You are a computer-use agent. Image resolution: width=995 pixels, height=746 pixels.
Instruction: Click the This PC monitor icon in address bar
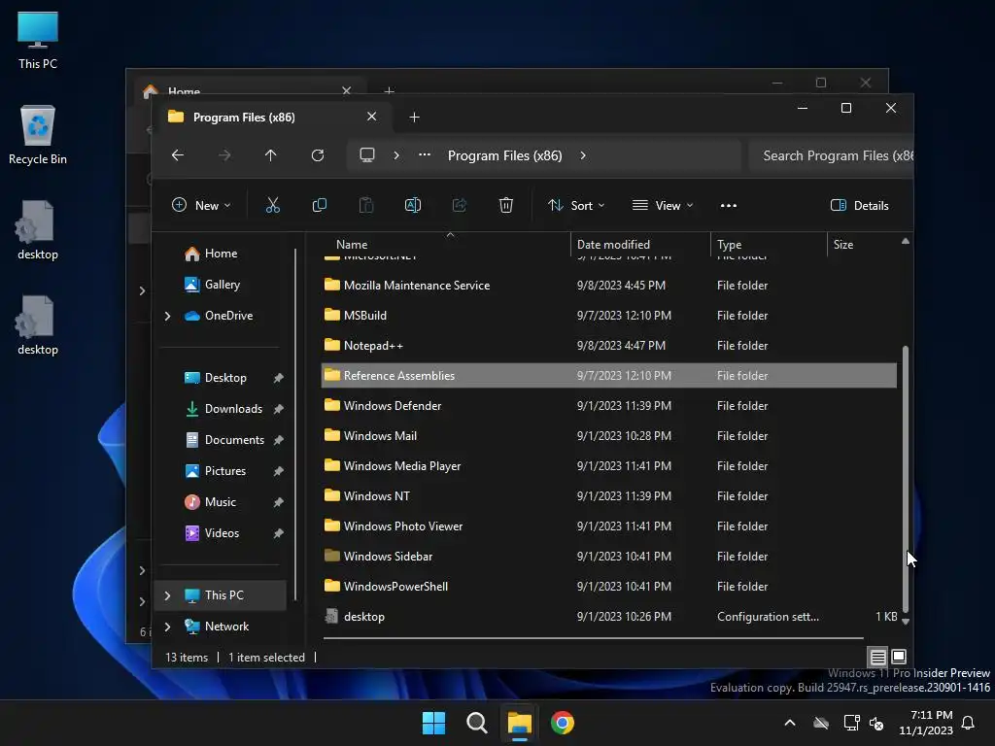[x=366, y=155]
